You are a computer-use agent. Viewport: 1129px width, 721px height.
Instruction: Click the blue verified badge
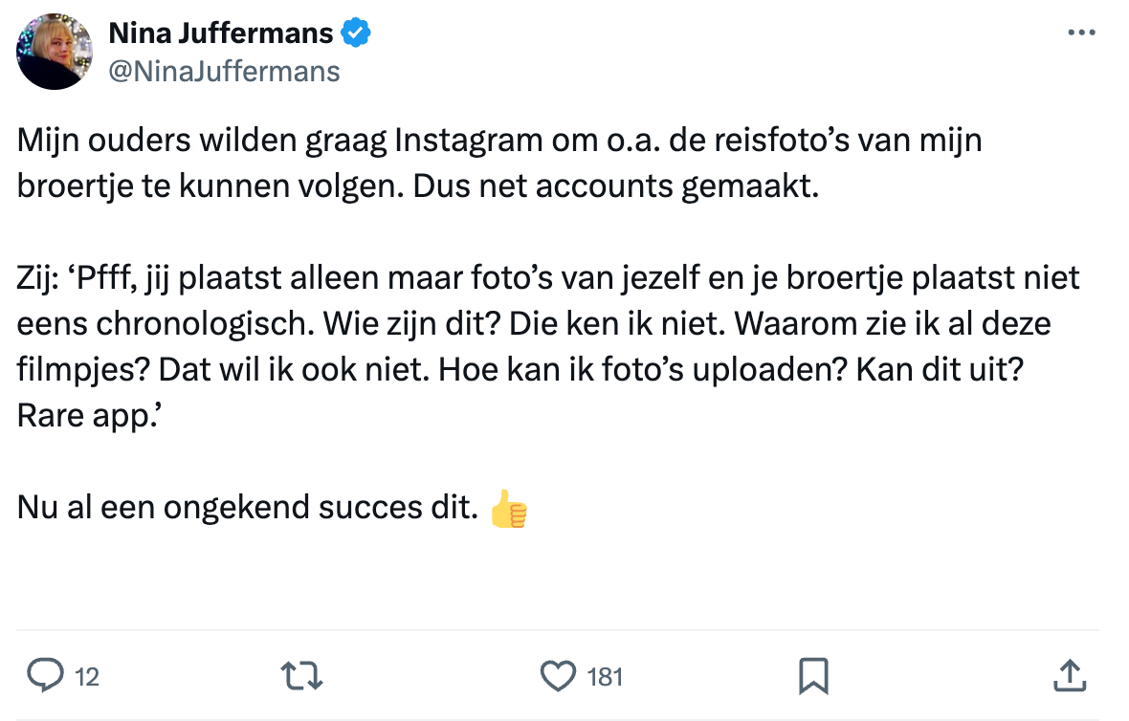(x=357, y=33)
